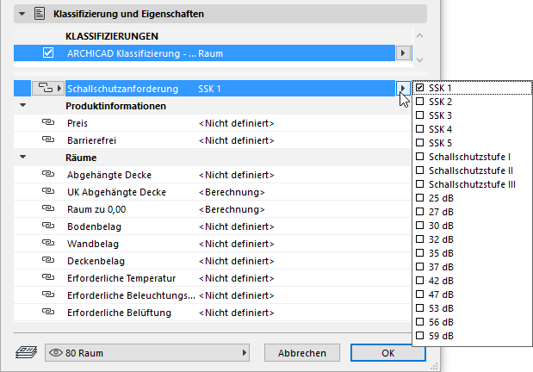This screenshot has height=372, width=533.
Task: Click the link icon beside Barrierefrei
Action: [x=47, y=140]
